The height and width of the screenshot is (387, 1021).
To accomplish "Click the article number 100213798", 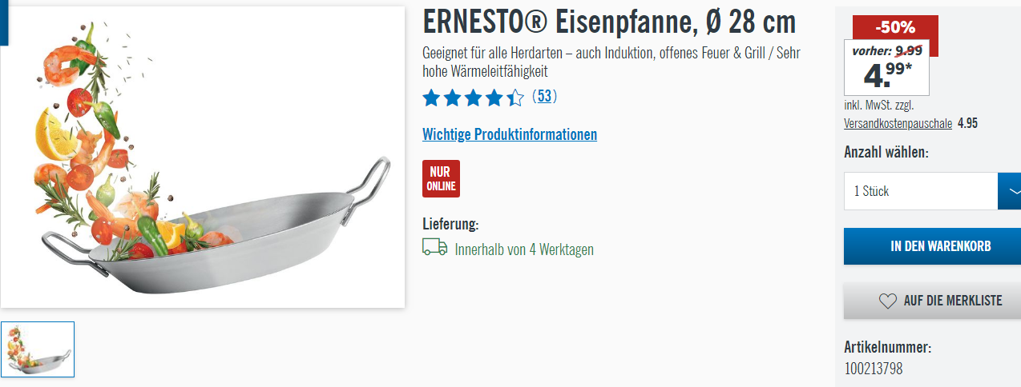I will coord(874,369).
